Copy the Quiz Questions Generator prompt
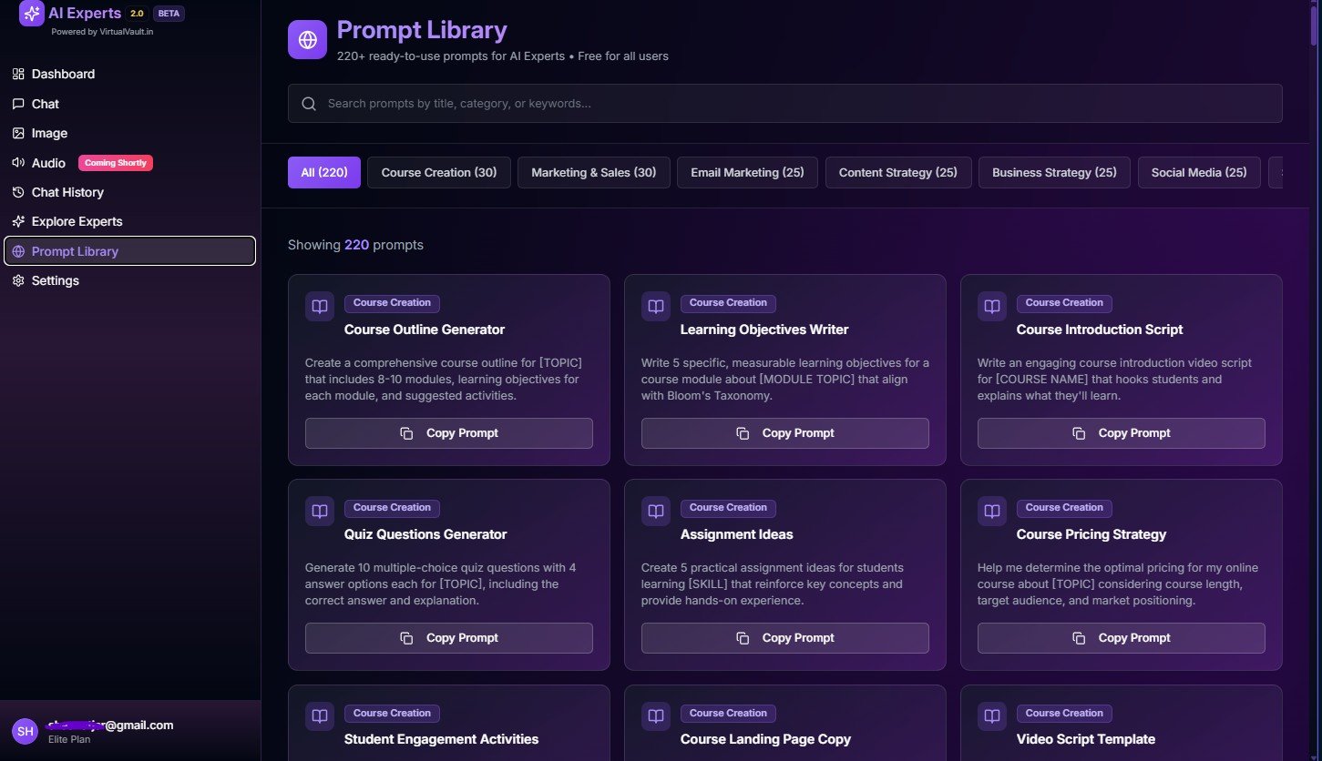This screenshot has height=761, width=1322. pos(448,638)
